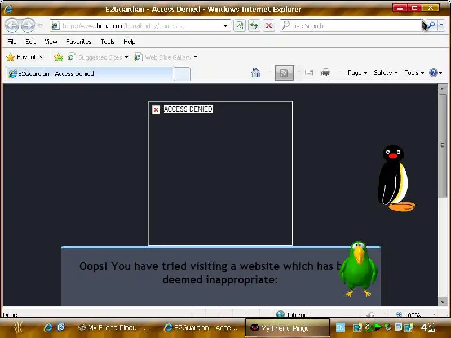Open the File menu
Screen dimensions: 451x338
pos(12,42)
